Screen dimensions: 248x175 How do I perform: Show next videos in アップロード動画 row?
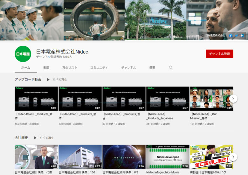click(x=233, y=99)
